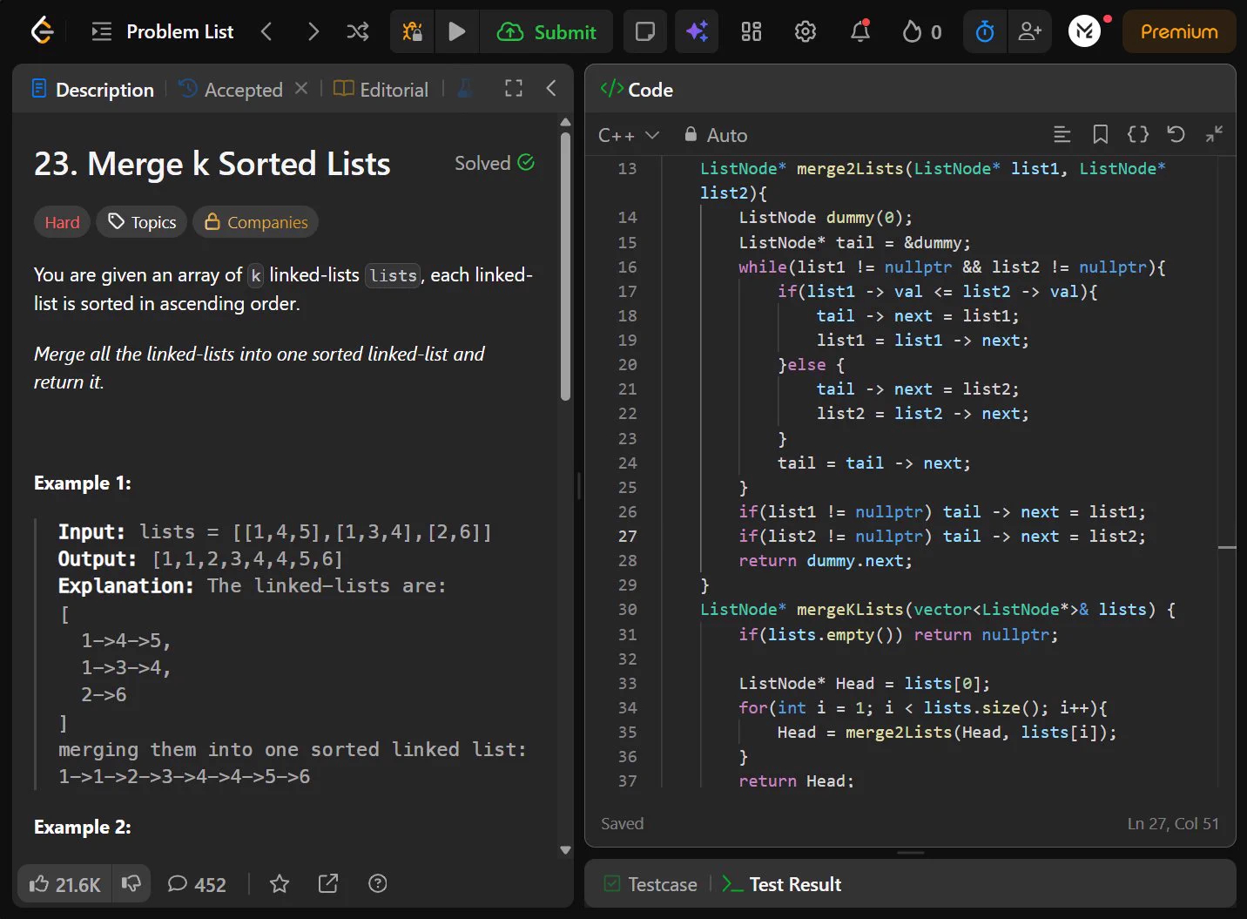
Task: Expand the Topics tag
Action: click(142, 222)
